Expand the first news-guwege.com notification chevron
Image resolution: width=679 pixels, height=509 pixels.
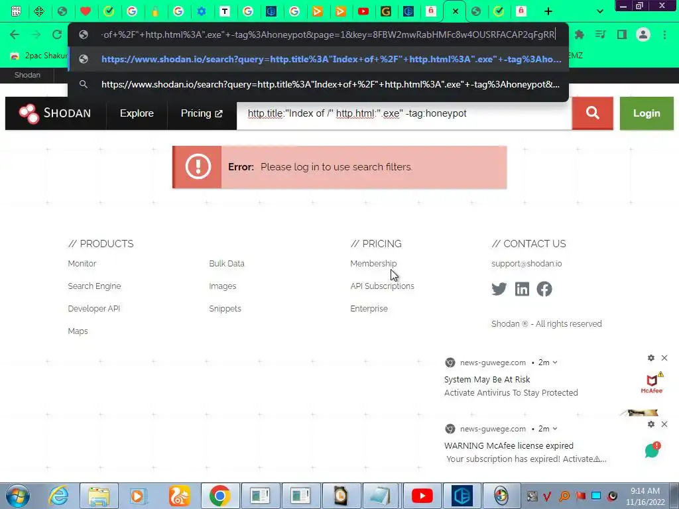coord(555,363)
